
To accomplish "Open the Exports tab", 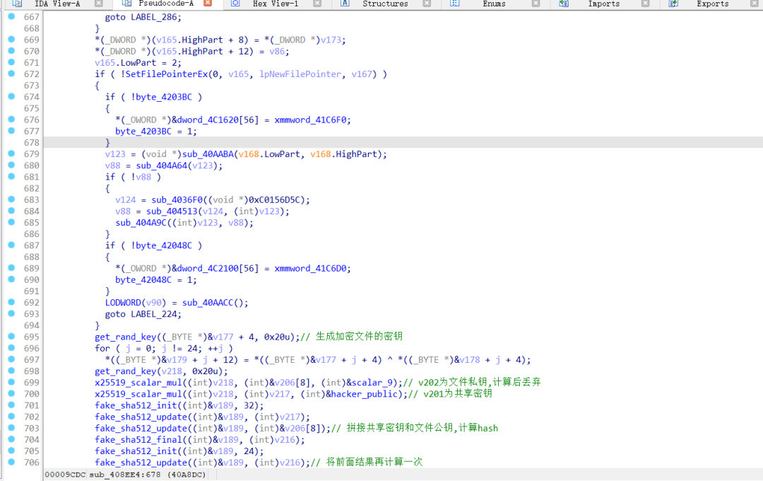I will pos(712,4).
